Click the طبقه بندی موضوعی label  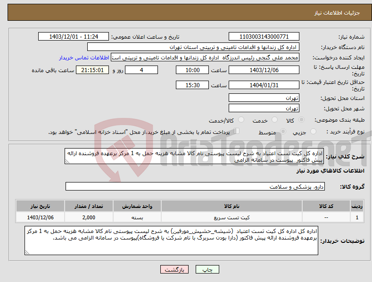coord(339,120)
